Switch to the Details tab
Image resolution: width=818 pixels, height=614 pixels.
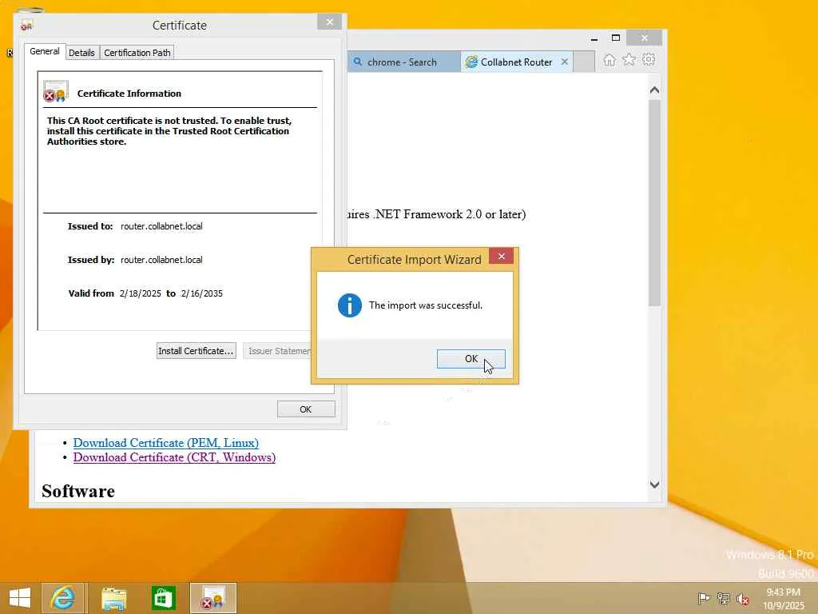pyautogui.click(x=82, y=53)
